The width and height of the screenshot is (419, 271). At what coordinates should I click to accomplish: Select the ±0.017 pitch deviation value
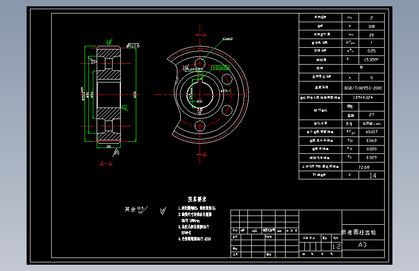point(372,132)
